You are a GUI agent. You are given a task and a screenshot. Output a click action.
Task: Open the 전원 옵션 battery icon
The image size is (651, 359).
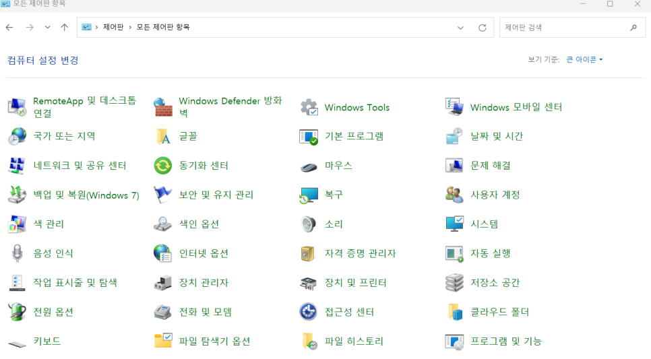(x=17, y=312)
